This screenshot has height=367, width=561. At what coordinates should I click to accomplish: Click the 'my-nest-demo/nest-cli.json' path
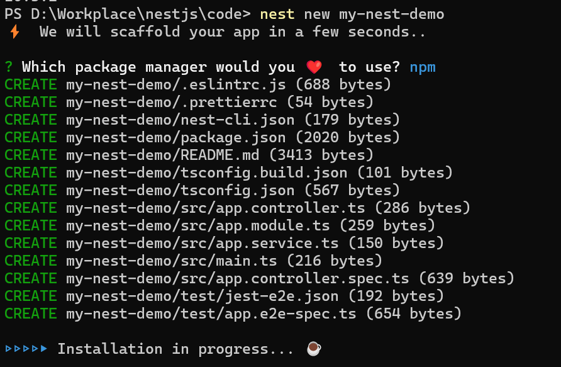click(181, 120)
